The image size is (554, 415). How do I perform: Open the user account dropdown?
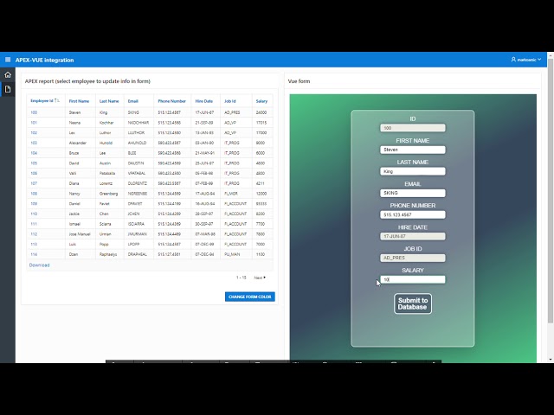click(x=526, y=60)
